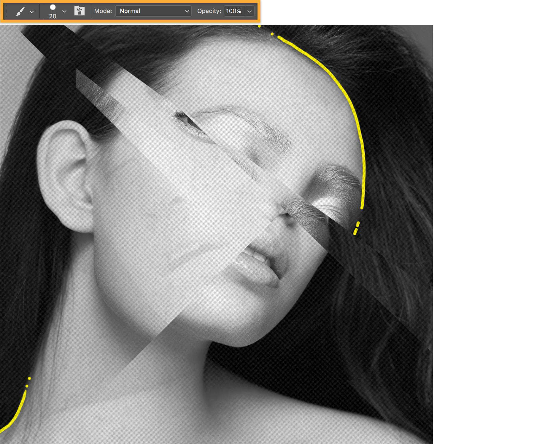The height and width of the screenshot is (444, 534).
Task: Click the Normal blending mode text
Action: click(130, 11)
